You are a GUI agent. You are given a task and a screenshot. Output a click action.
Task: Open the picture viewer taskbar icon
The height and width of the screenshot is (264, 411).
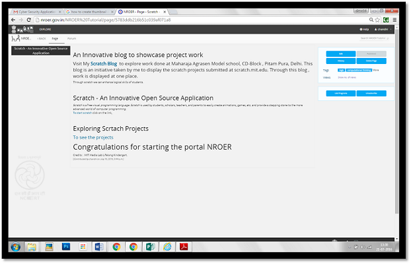[49, 247]
